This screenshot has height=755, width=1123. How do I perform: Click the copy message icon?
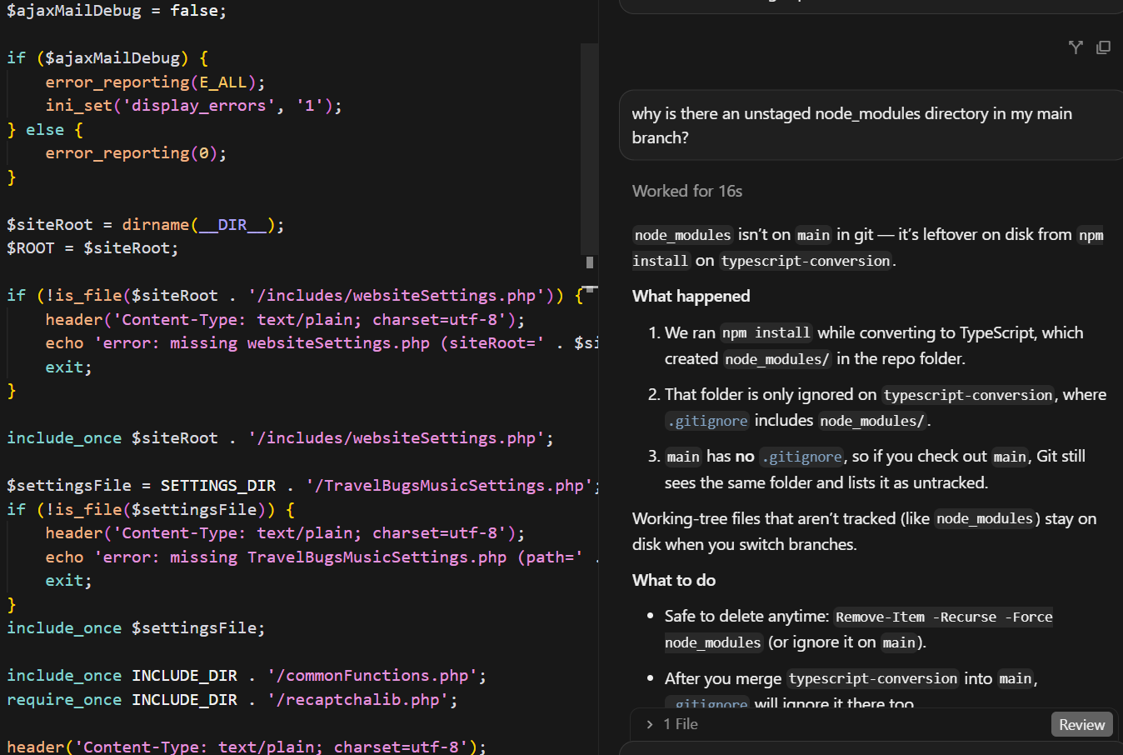click(1103, 47)
